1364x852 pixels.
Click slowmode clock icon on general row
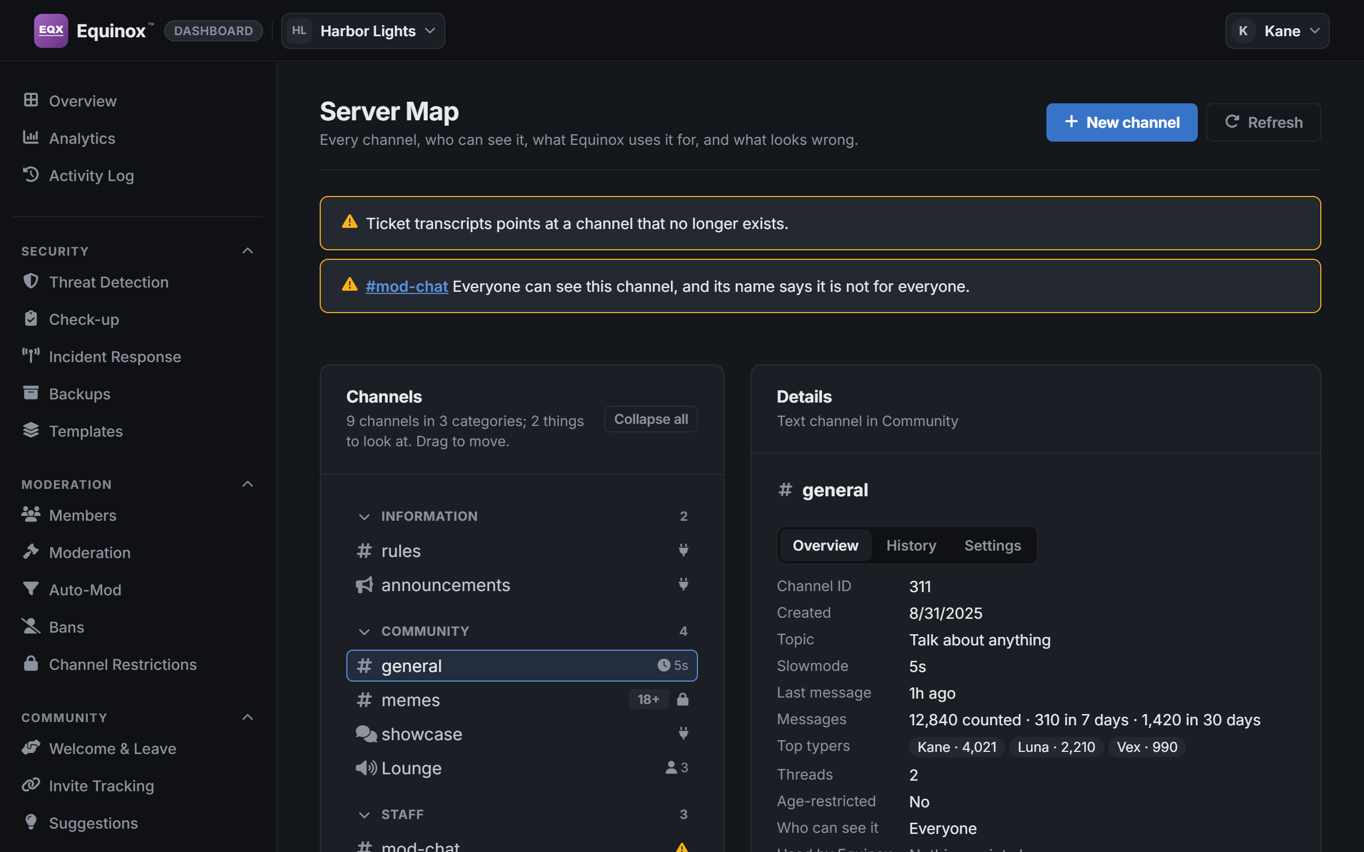click(663, 666)
